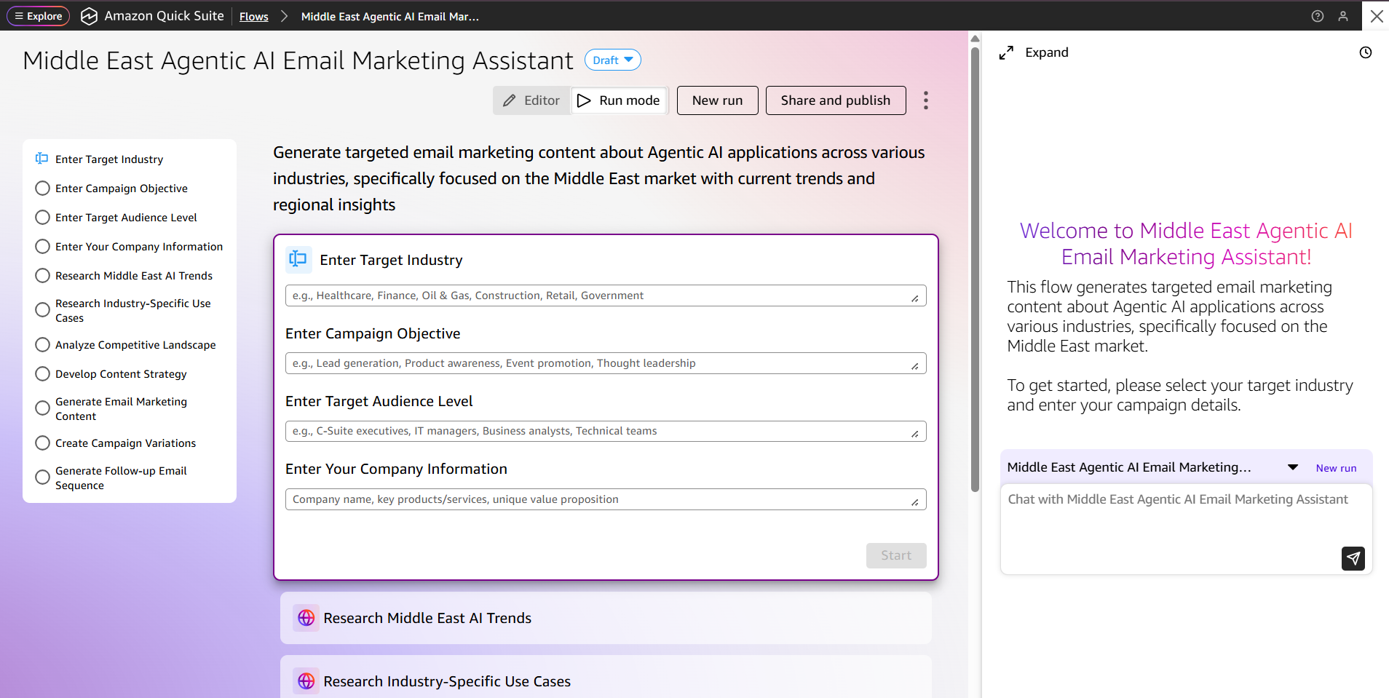Click the Enter Target Industry input field

(598, 296)
